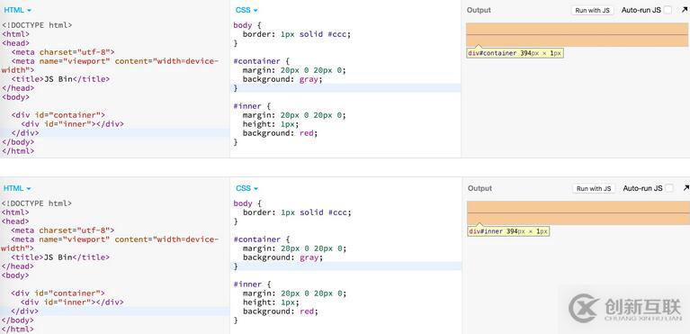The image size is (690, 334).
Task: Click the upper HTML panel dropdown arrow
Action: coord(29,10)
